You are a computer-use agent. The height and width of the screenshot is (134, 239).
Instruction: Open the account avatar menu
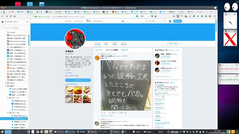pos(170,21)
